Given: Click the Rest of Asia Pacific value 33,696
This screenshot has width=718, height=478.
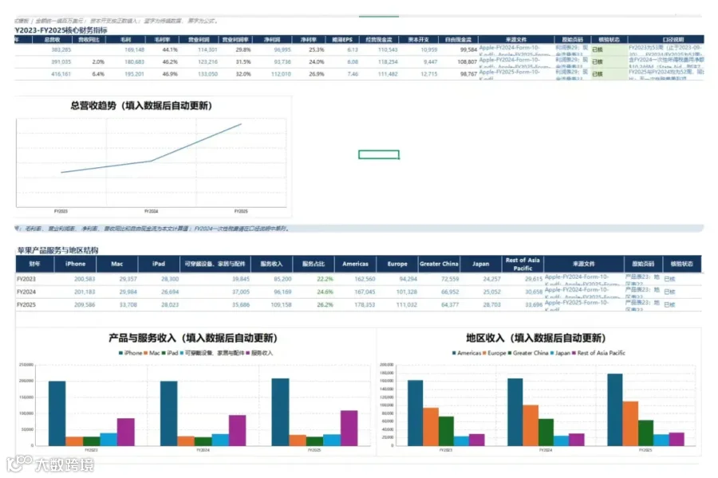Looking at the screenshot, I should click(x=534, y=304).
